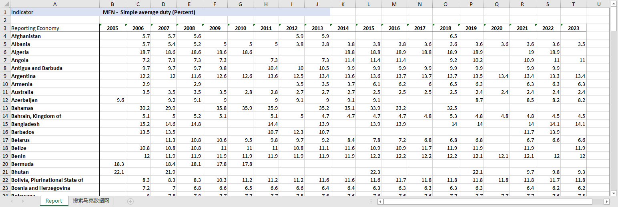Viewport: 618px width, 207px height.
Task: Select Benin's 2020 value 12.1
Action: (x=496, y=156)
